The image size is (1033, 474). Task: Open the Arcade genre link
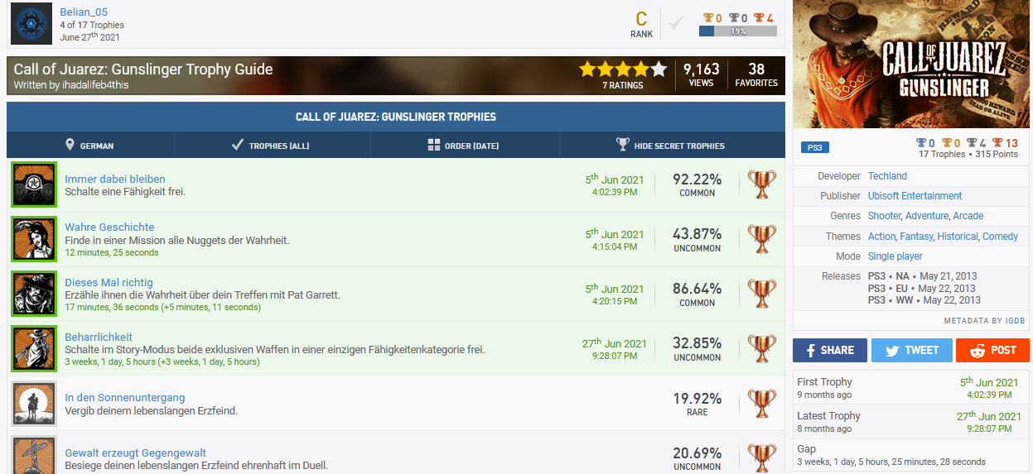point(968,216)
